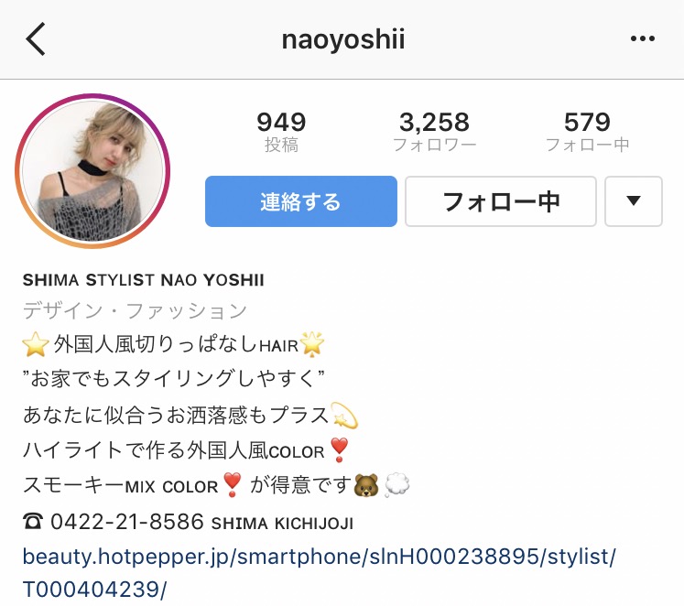The image size is (684, 606).
Task: Tap the SHIMA STYLIST NAO YOSHII name
Action: click(144, 280)
